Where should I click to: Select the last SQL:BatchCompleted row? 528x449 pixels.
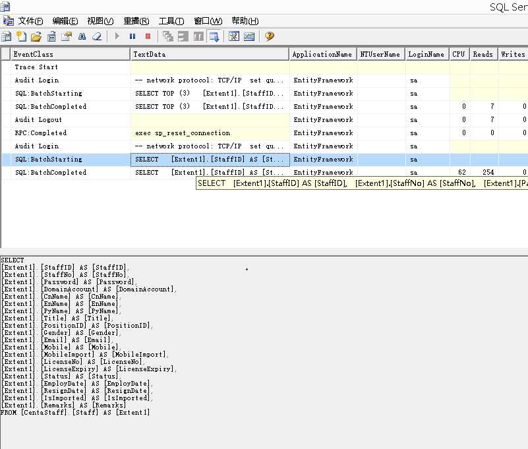tap(264, 173)
